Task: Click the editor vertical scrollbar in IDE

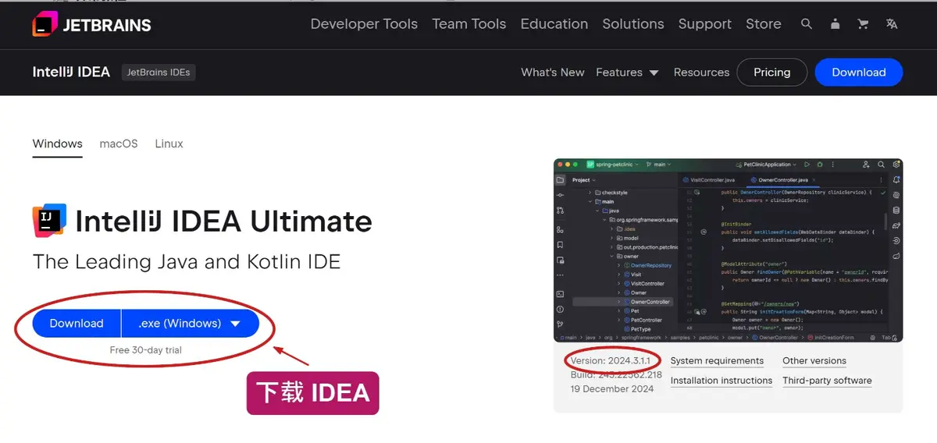Action: tap(885, 221)
